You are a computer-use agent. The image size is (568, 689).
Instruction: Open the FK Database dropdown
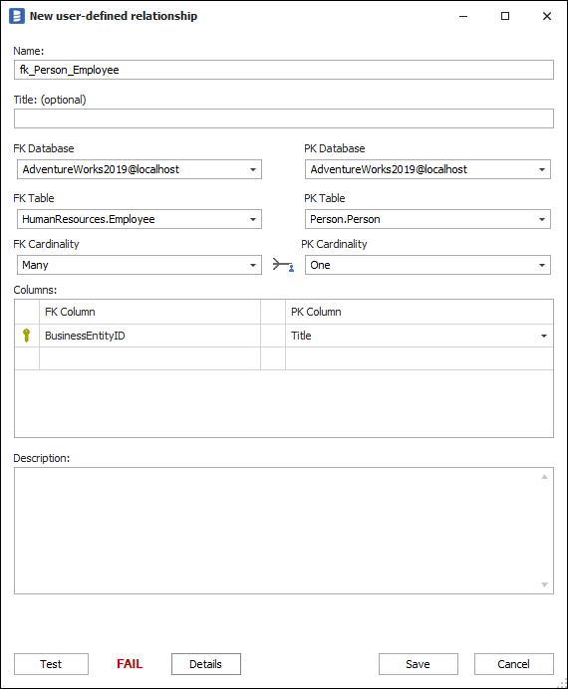tap(139, 169)
